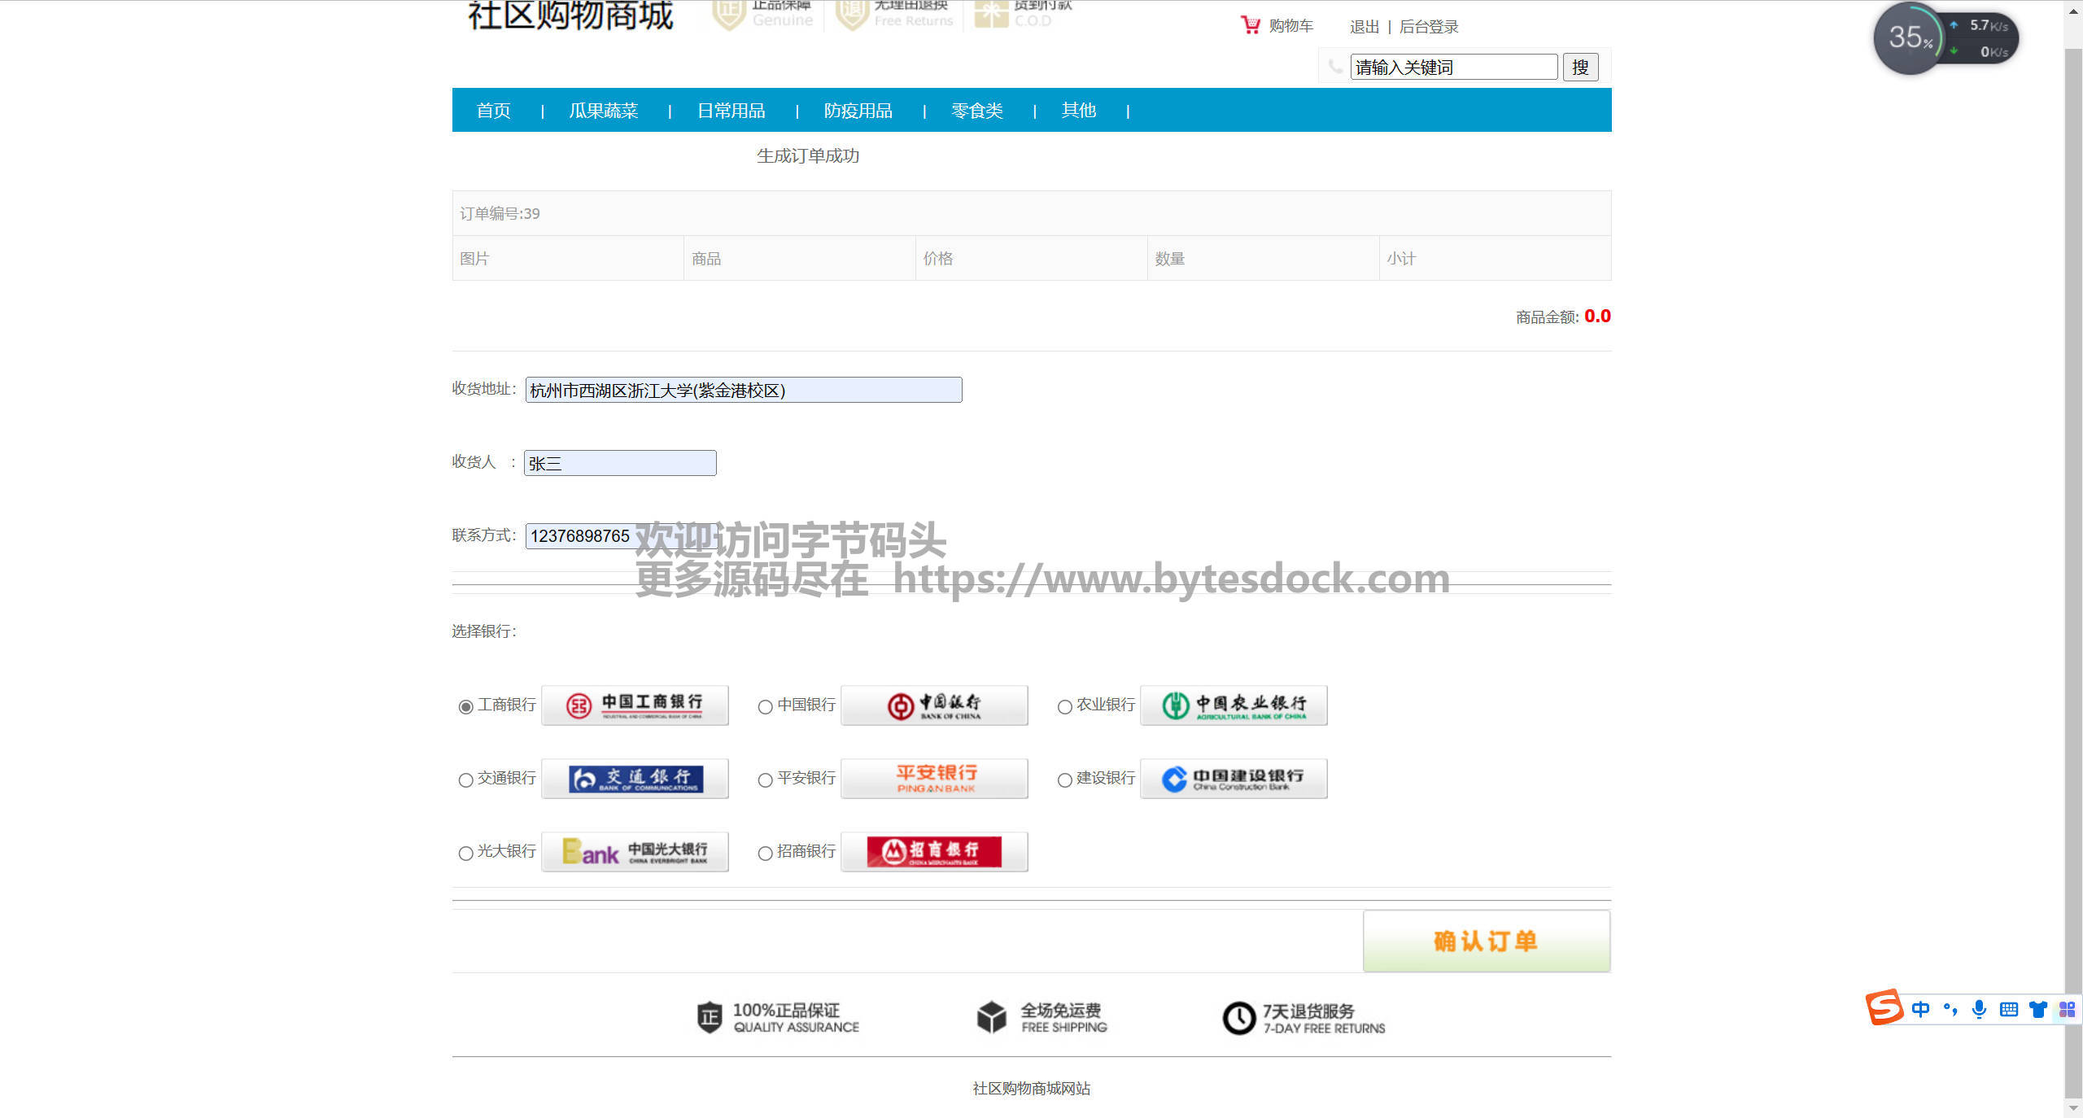Viewport: 2083px width, 1118px height.
Task: Click the Ping An Bank logo
Action: [934, 779]
